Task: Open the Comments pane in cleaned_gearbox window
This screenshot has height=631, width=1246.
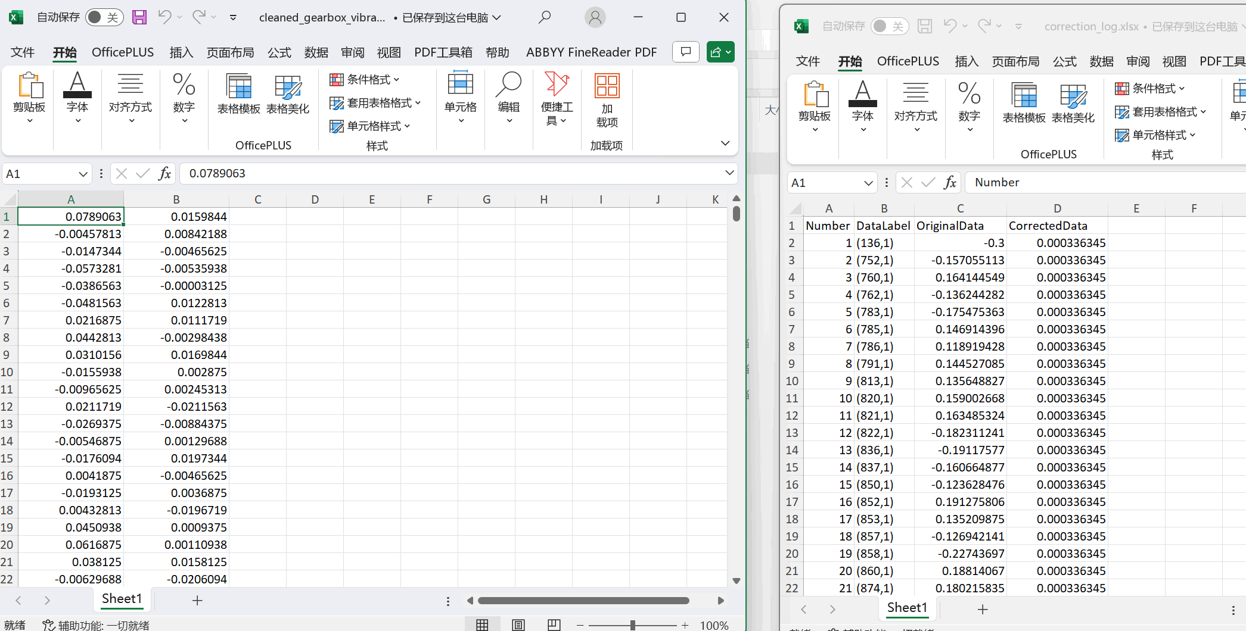Action: 685,52
